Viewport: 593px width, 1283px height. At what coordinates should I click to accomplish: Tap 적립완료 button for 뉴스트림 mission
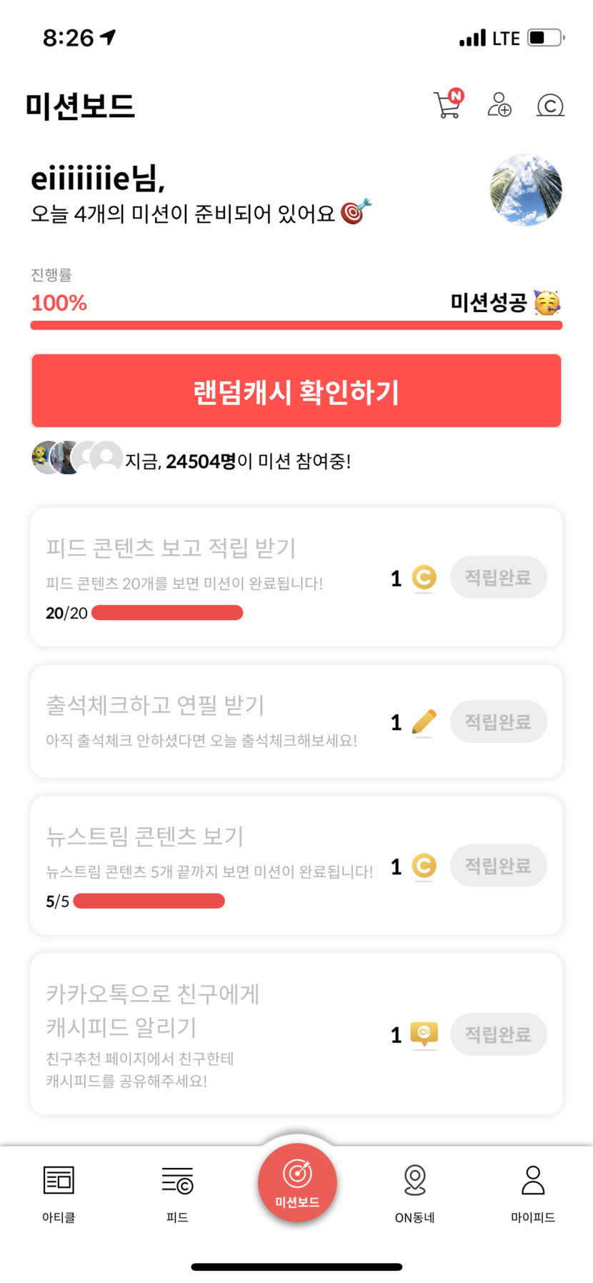pyautogui.click(x=498, y=866)
